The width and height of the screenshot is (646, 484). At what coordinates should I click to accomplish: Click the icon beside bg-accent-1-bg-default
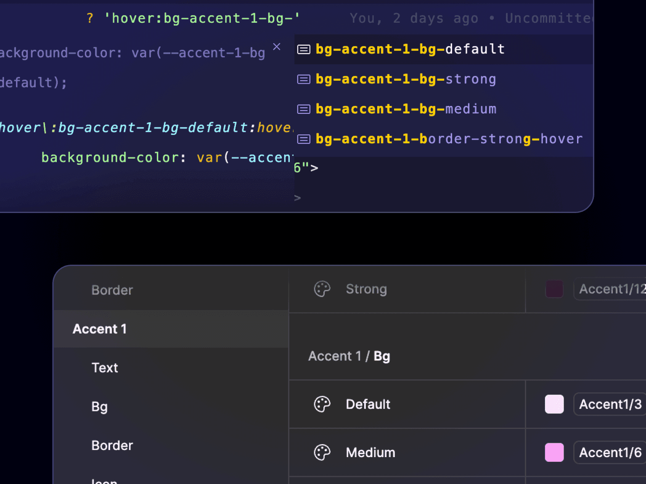click(x=304, y=50)
